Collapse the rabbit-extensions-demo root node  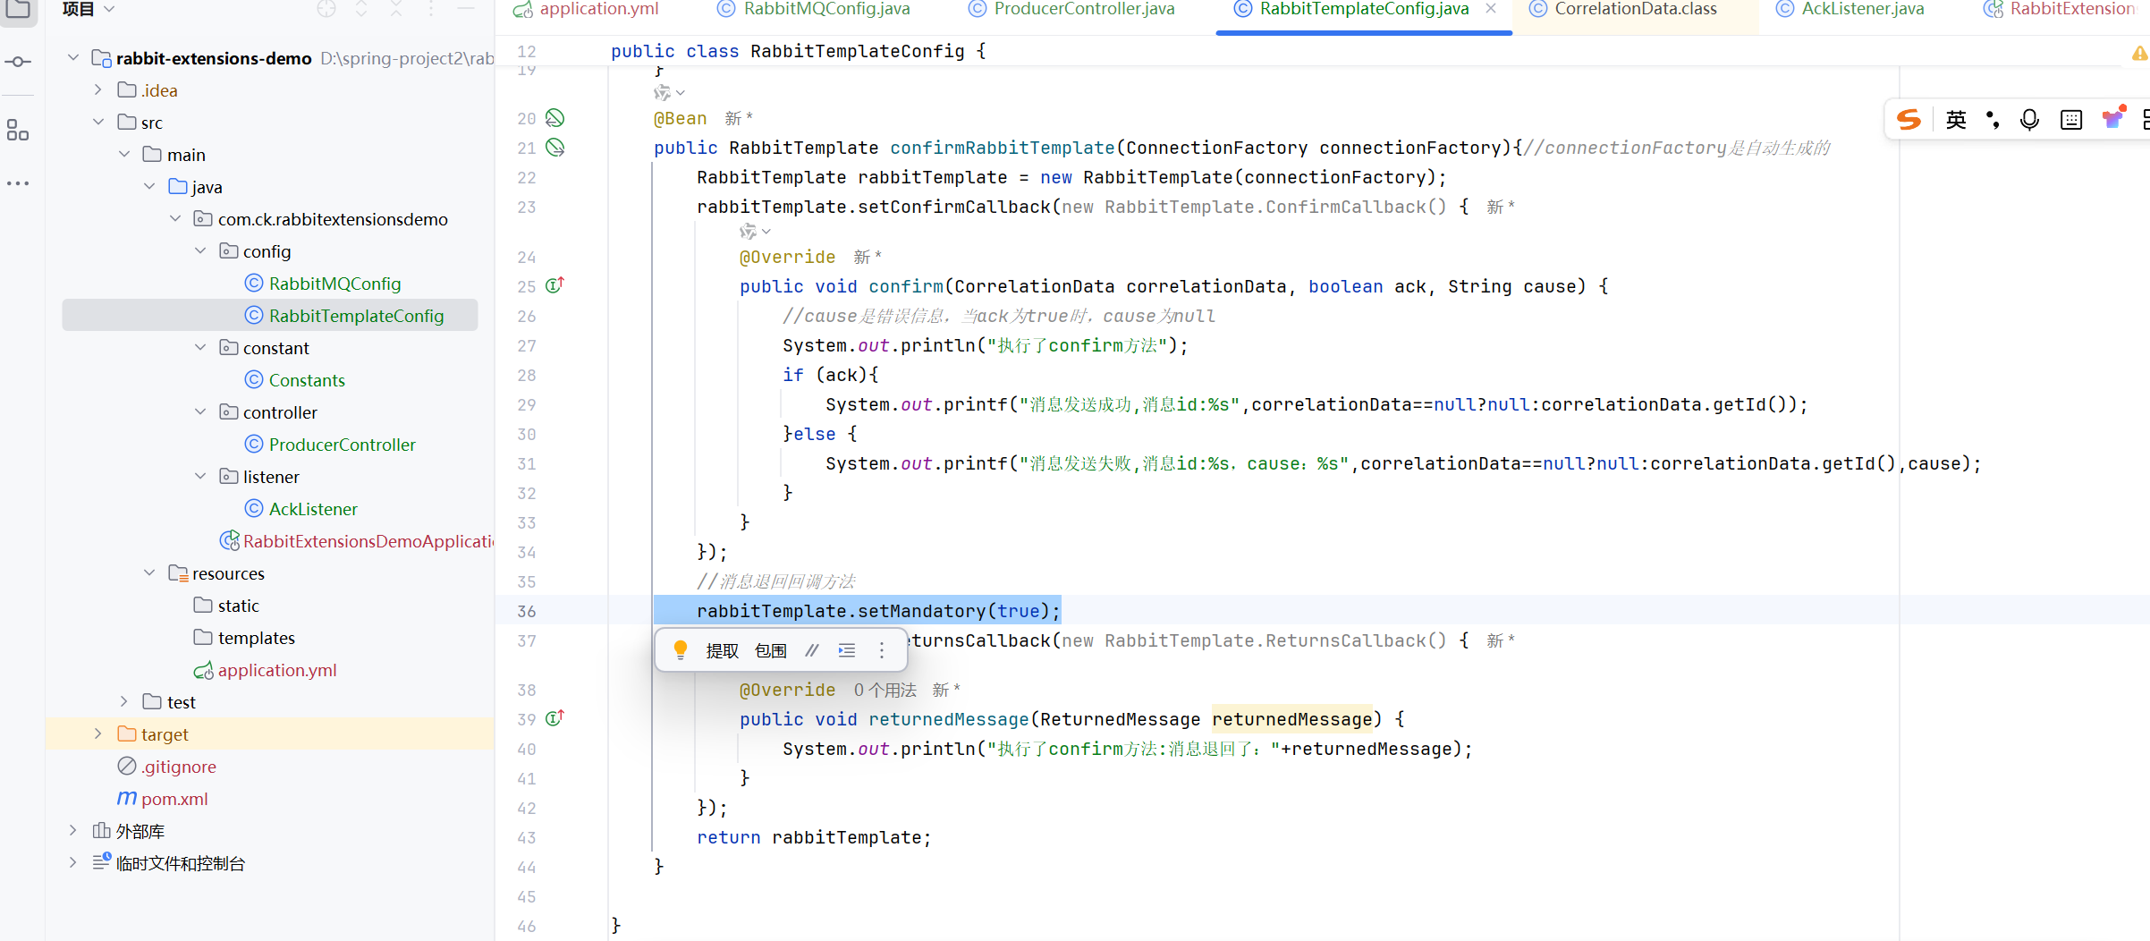(73, 57)
